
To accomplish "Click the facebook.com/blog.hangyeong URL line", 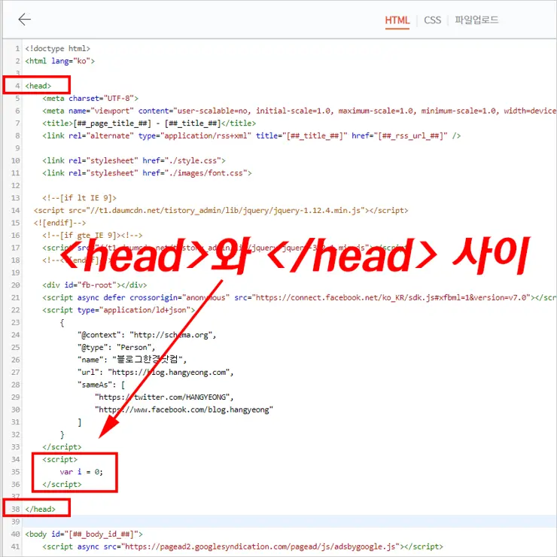I will (x=183, y=409).
